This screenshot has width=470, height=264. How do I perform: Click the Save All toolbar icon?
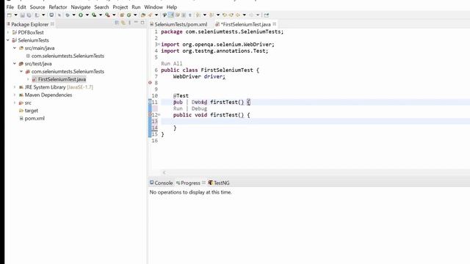tap(29, 15)
